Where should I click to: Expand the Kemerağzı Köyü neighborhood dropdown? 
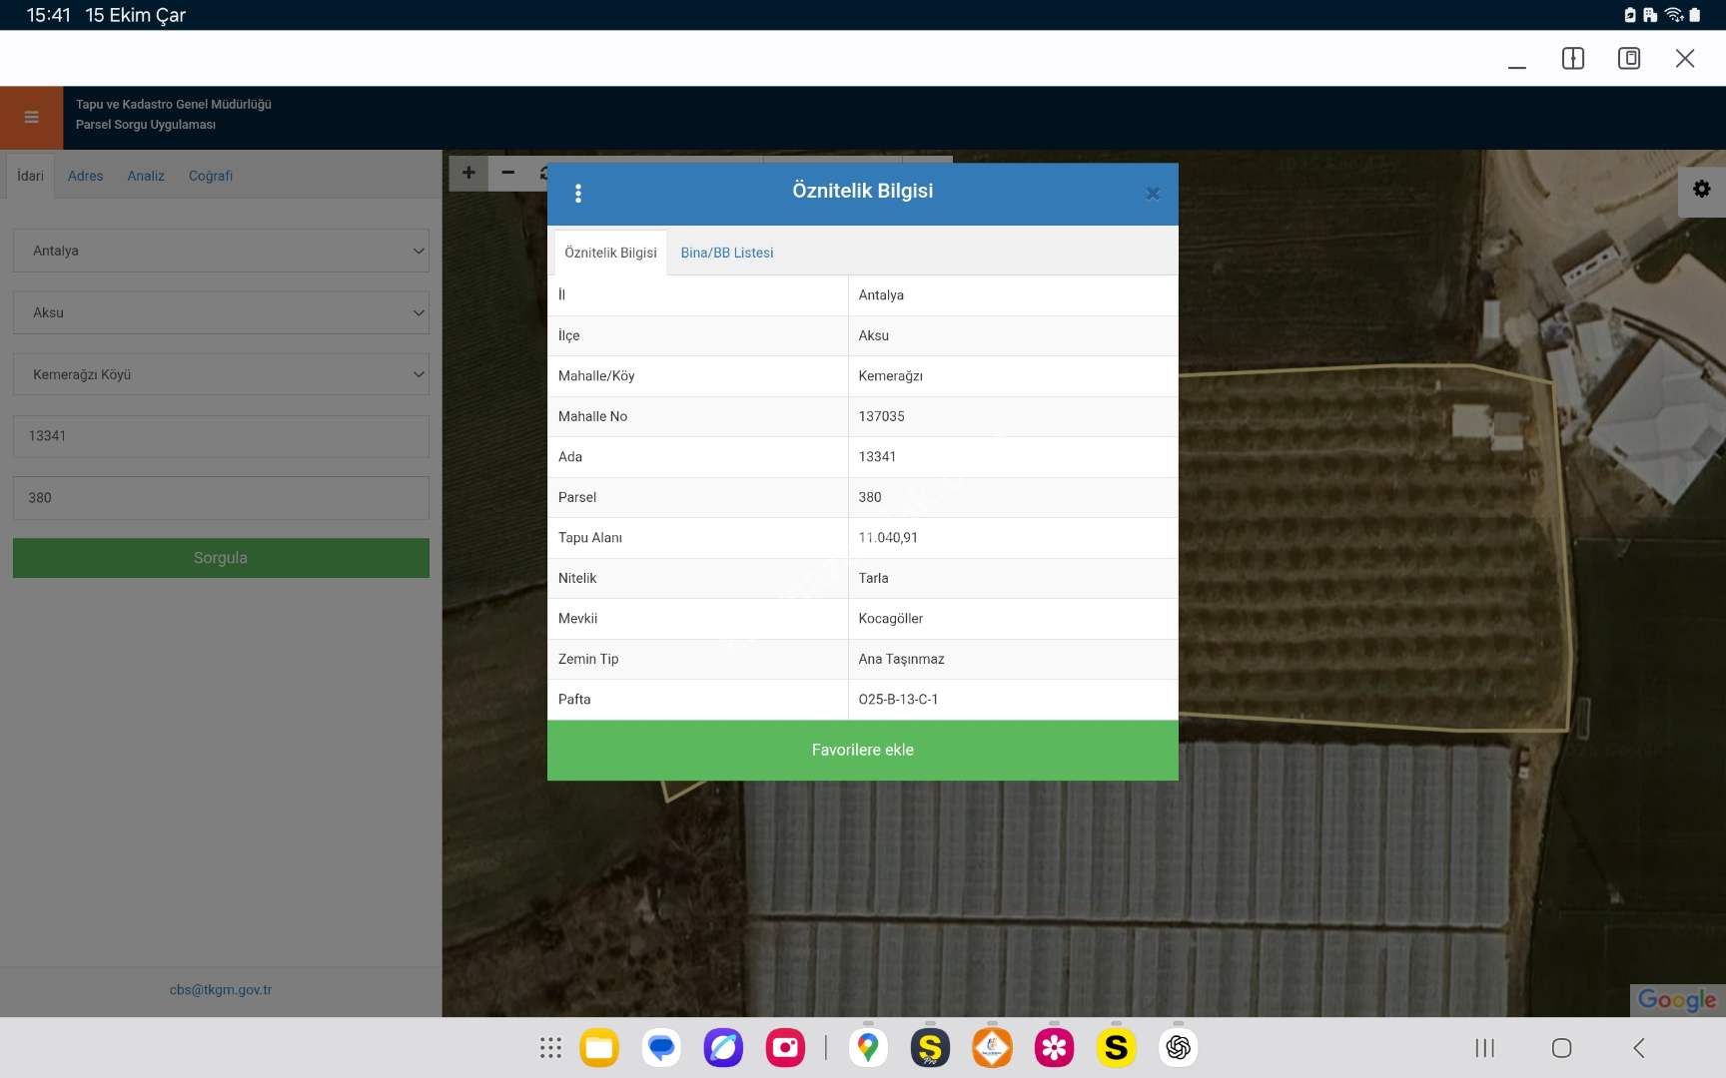221,374
